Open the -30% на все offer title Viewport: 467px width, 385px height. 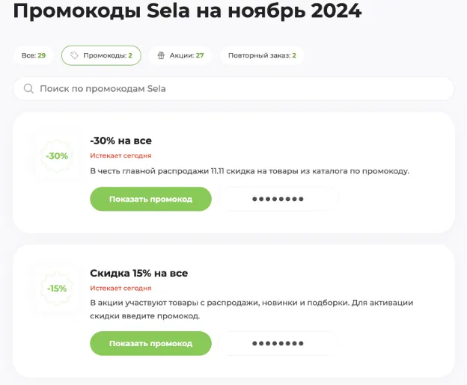click(x=121, y=141)
